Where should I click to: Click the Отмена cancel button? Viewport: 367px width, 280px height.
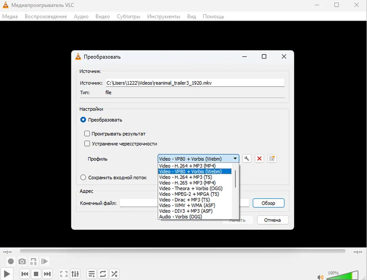pos(272,220)
